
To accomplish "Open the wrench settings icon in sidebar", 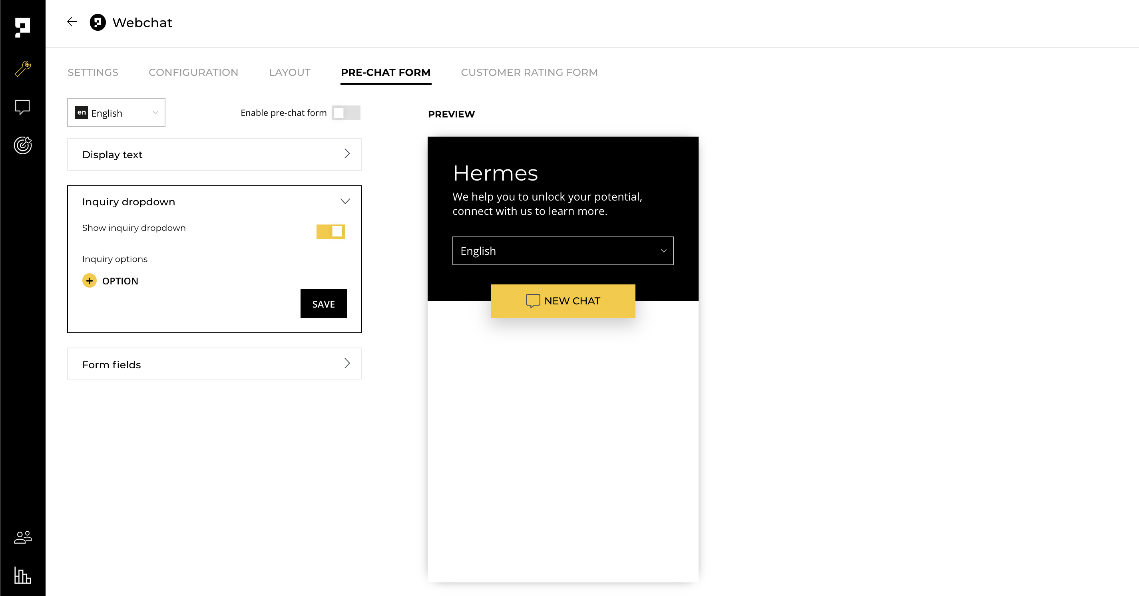I will 22,68.
